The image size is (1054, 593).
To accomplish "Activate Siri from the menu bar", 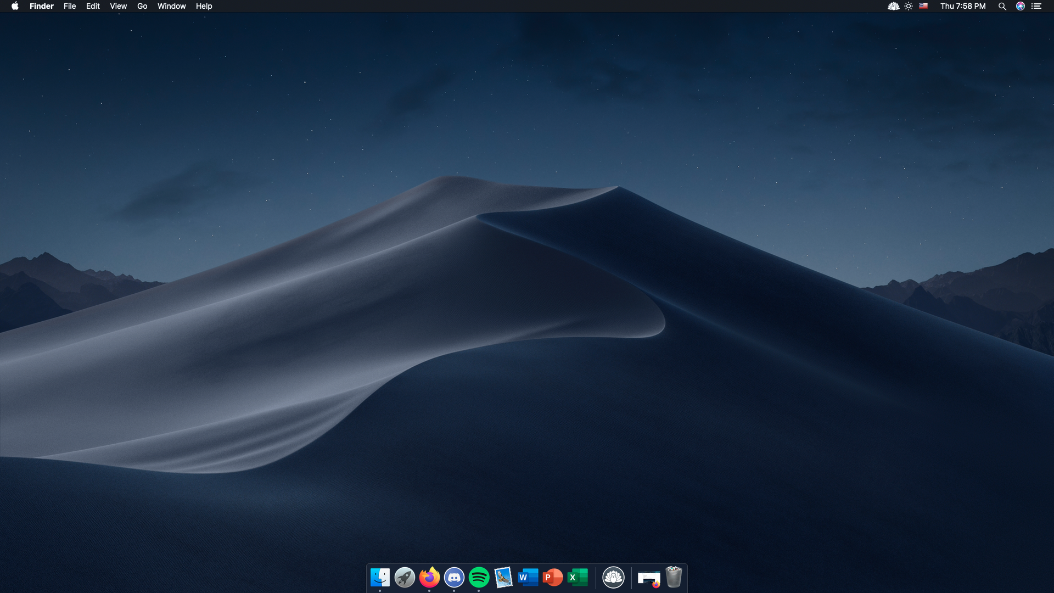I will (1020, 6).
